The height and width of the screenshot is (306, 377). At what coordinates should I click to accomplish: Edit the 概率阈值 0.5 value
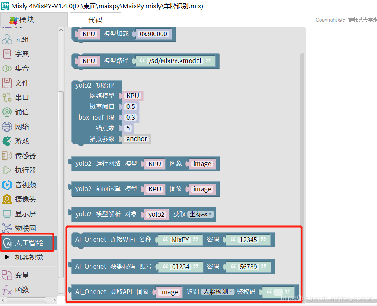(x=131, y=106)
